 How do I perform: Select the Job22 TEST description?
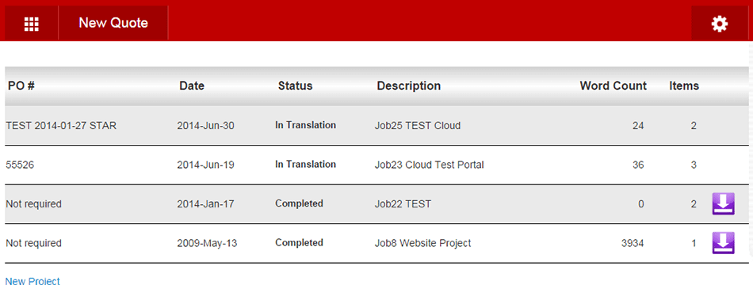(403, 204)
